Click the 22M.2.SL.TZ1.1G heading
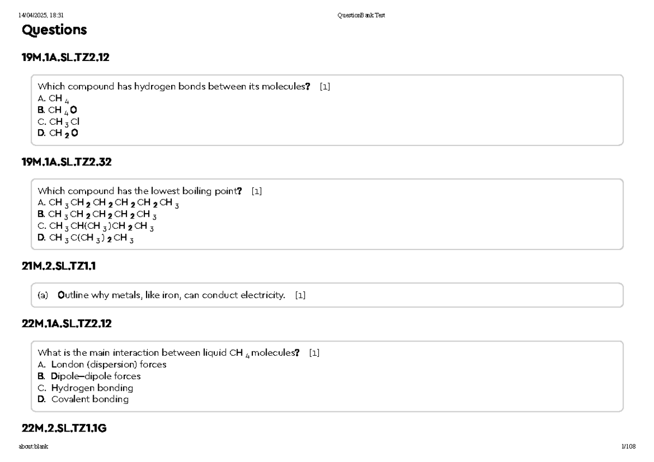 64,429
